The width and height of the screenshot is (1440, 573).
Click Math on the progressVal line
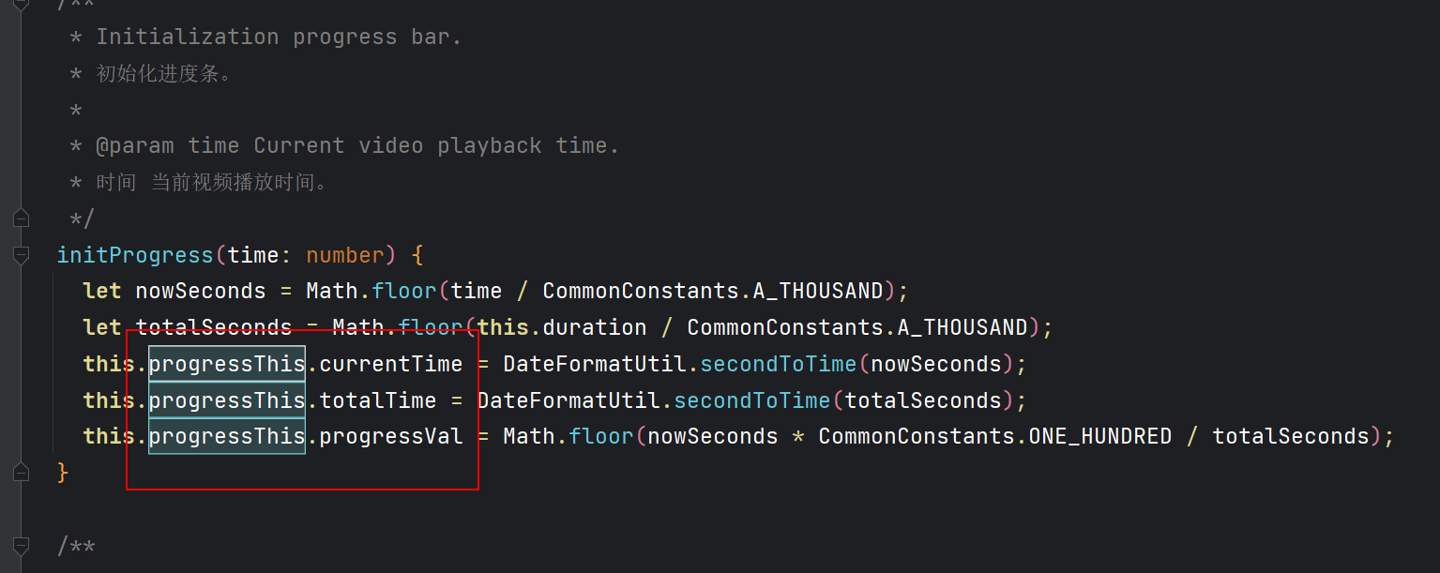(x=529, y=437)
